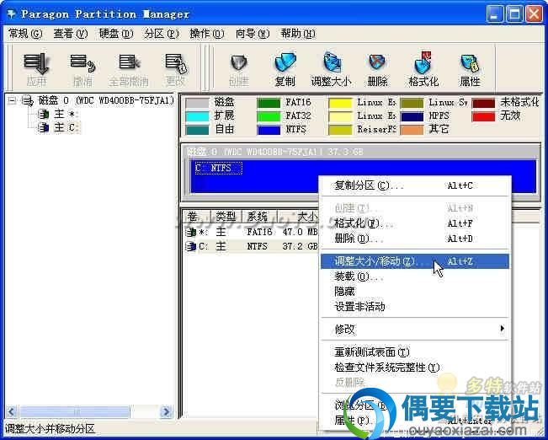548x440 pixels.
Task: Click the 创建 (Create) partition icon
Action: tap(239, 64)
